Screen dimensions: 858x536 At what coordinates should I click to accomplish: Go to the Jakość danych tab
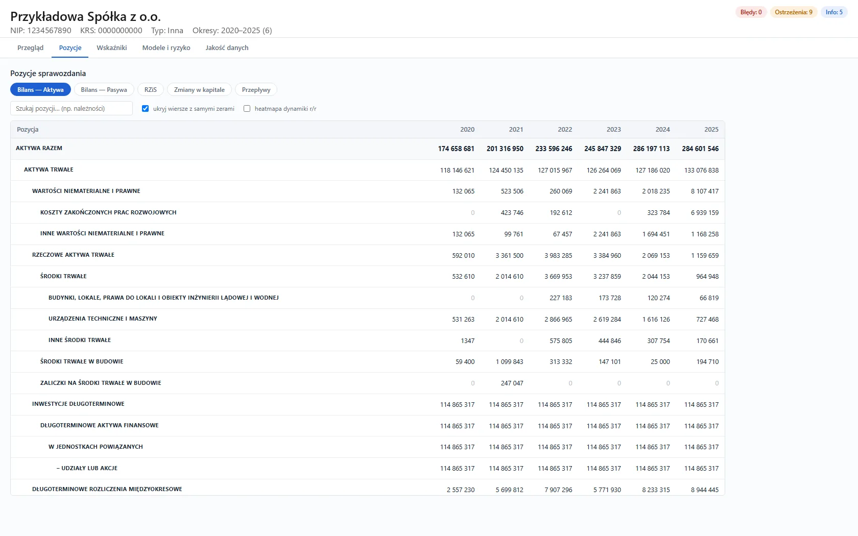tap(227, 48)
